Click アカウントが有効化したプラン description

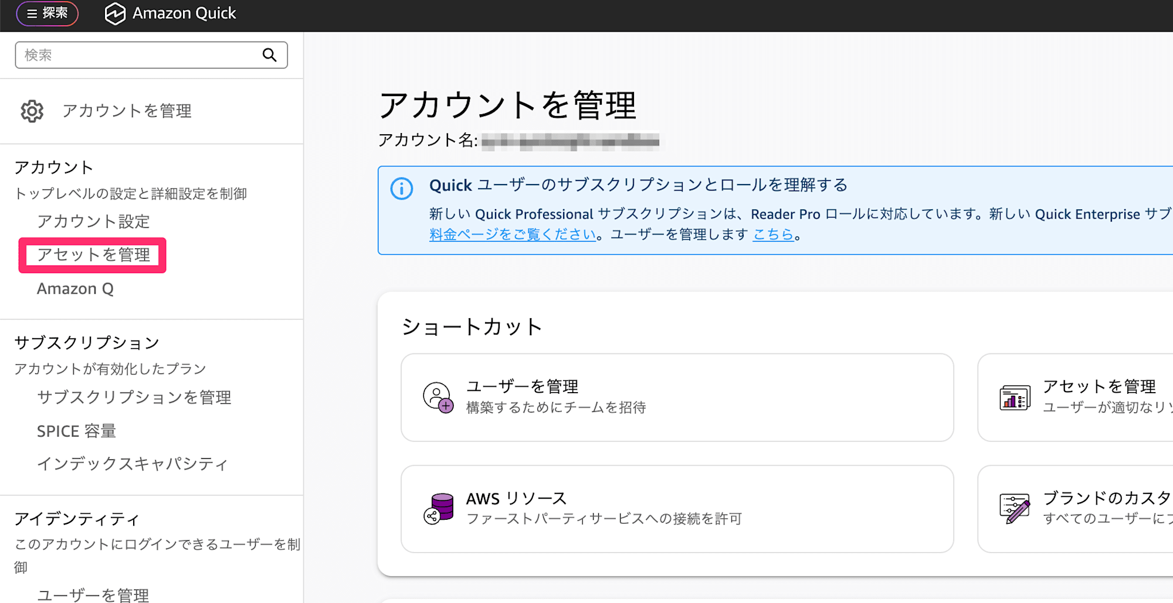click(x=110, y=369)
